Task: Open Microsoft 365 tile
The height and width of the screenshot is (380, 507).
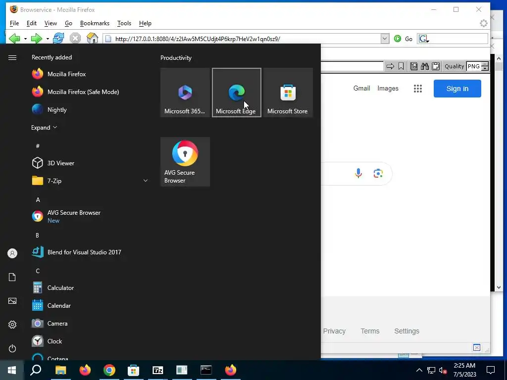Action: pyautogui.click(x=185, y=93)
